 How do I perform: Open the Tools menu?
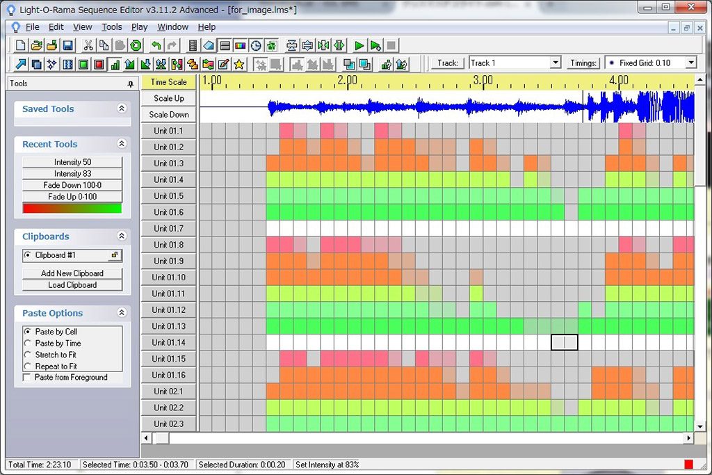tap(111, 27)
